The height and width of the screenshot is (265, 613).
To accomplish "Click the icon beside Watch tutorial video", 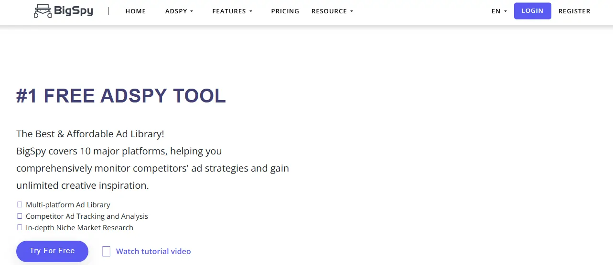I will [106, 251].
